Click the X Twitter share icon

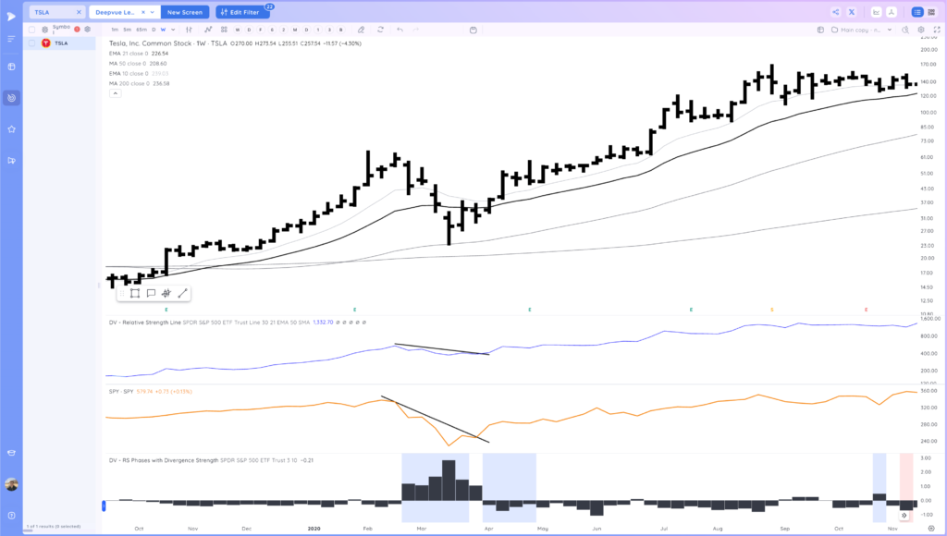tap(852, 12)
